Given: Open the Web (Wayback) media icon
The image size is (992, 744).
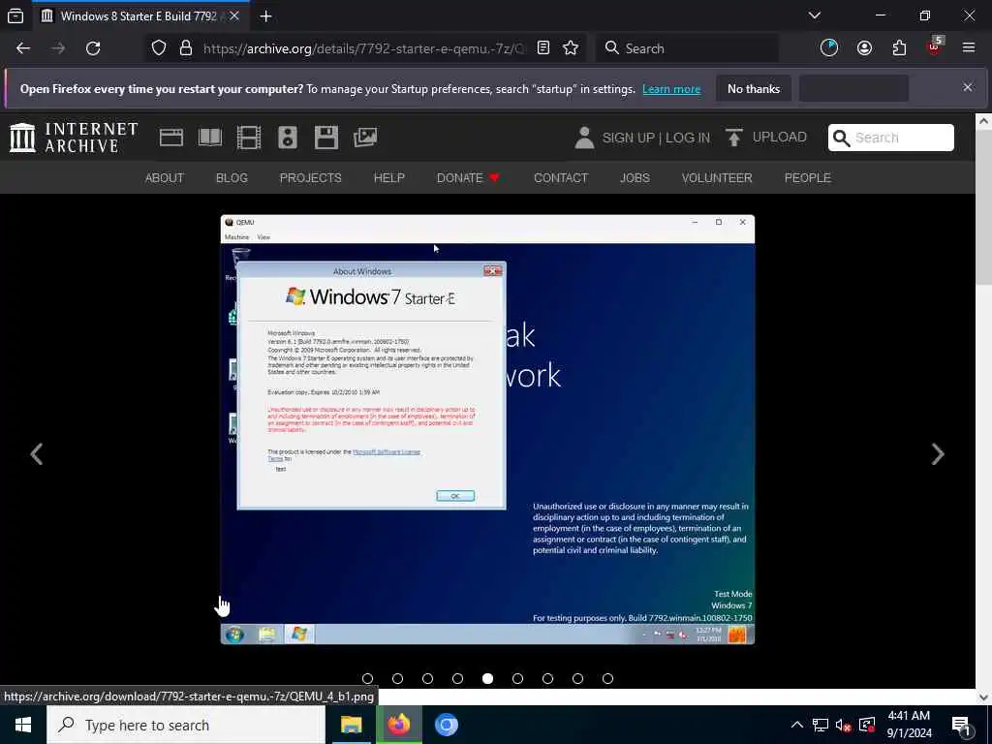Looking at the screenshot, I should click(170, 138).
